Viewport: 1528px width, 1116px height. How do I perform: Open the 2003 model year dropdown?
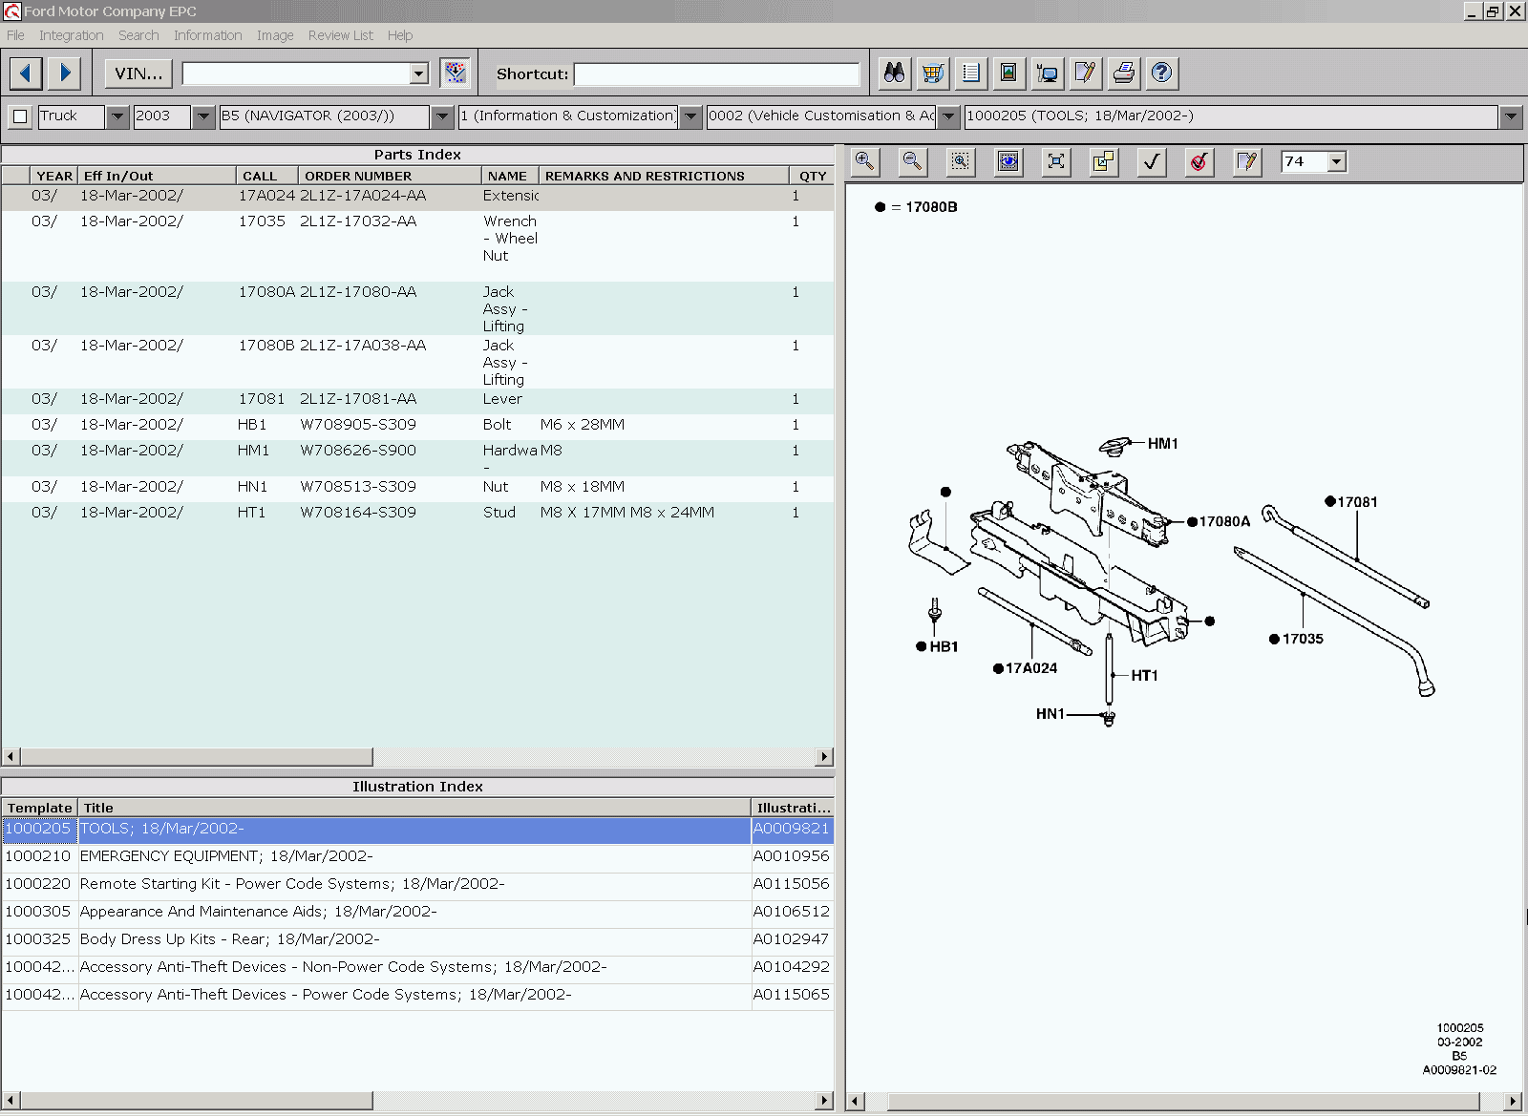tap(203, 116)
